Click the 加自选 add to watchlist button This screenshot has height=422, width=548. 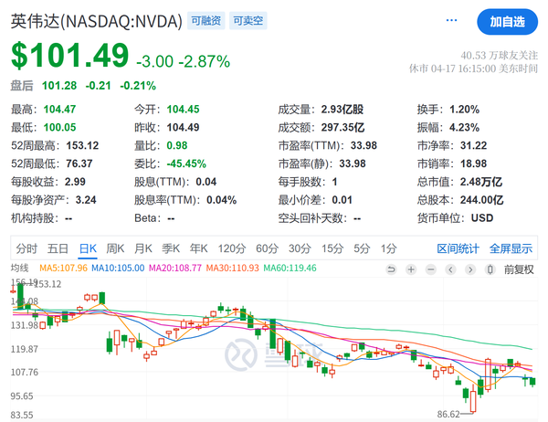507,21
